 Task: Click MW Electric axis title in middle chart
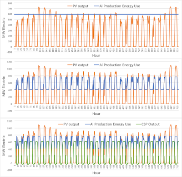pos(4,86)
